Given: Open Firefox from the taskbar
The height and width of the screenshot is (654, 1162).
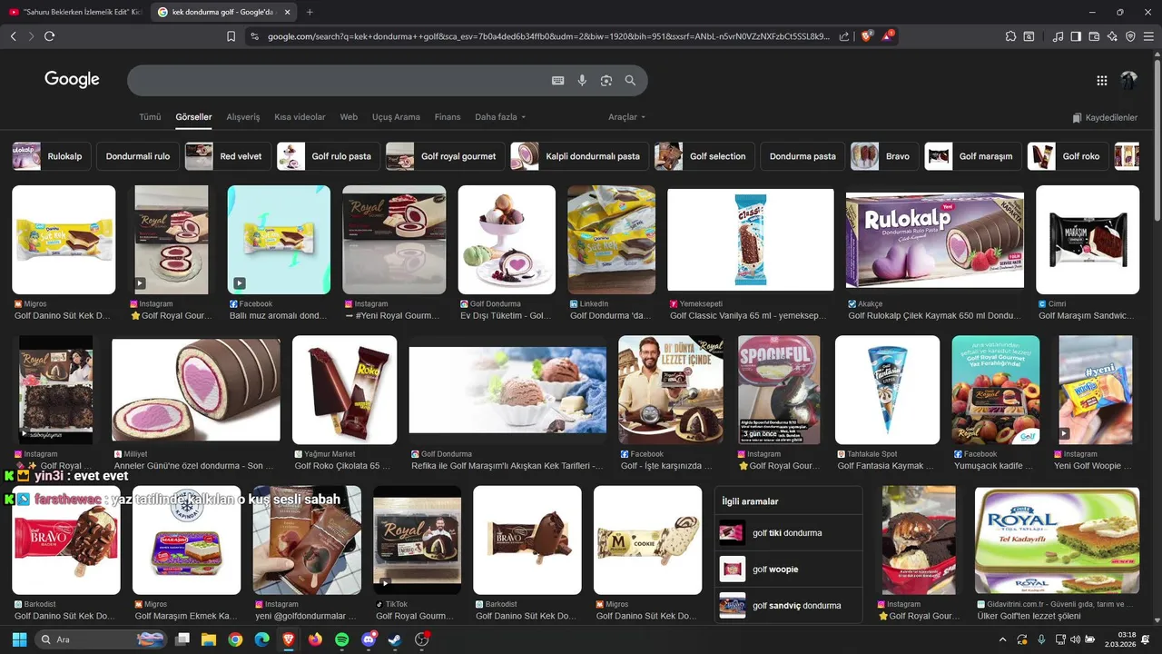Looking at the screenshot, I should [315, 639].
